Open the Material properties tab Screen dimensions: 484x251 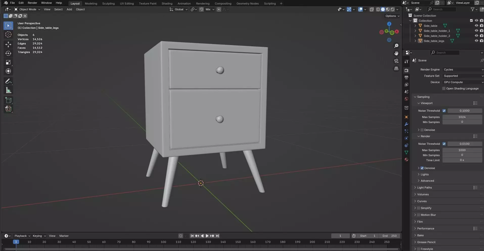[406, 159]
